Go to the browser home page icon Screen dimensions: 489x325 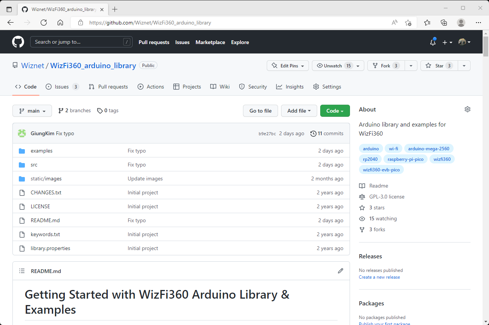[60, 23]
